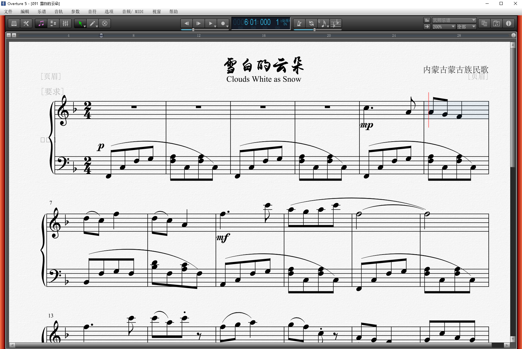Move the timeline position knob

click(x=101, y=36)
